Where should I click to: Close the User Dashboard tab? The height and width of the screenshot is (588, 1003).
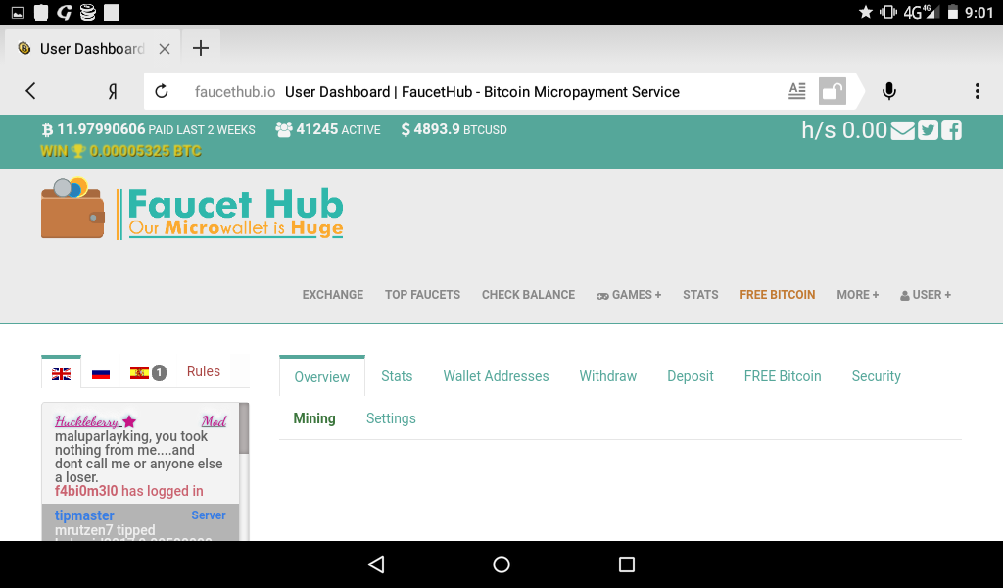click(165, 49)
